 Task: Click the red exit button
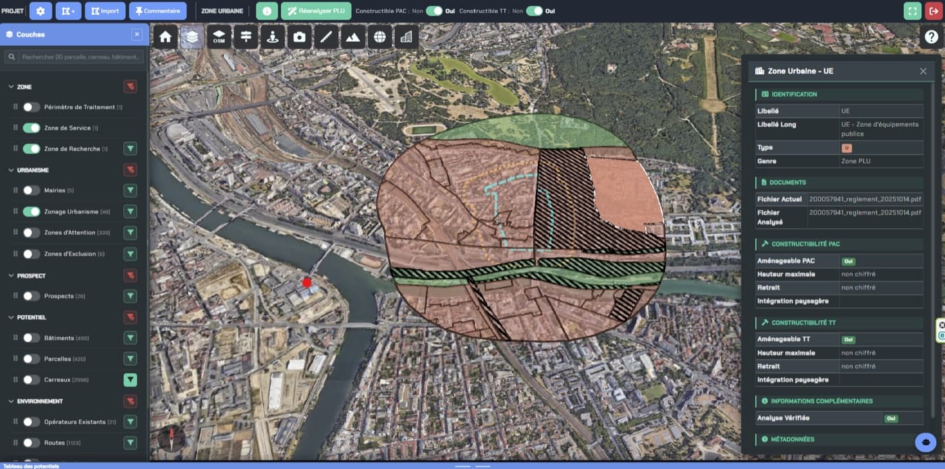pos(934,11)
